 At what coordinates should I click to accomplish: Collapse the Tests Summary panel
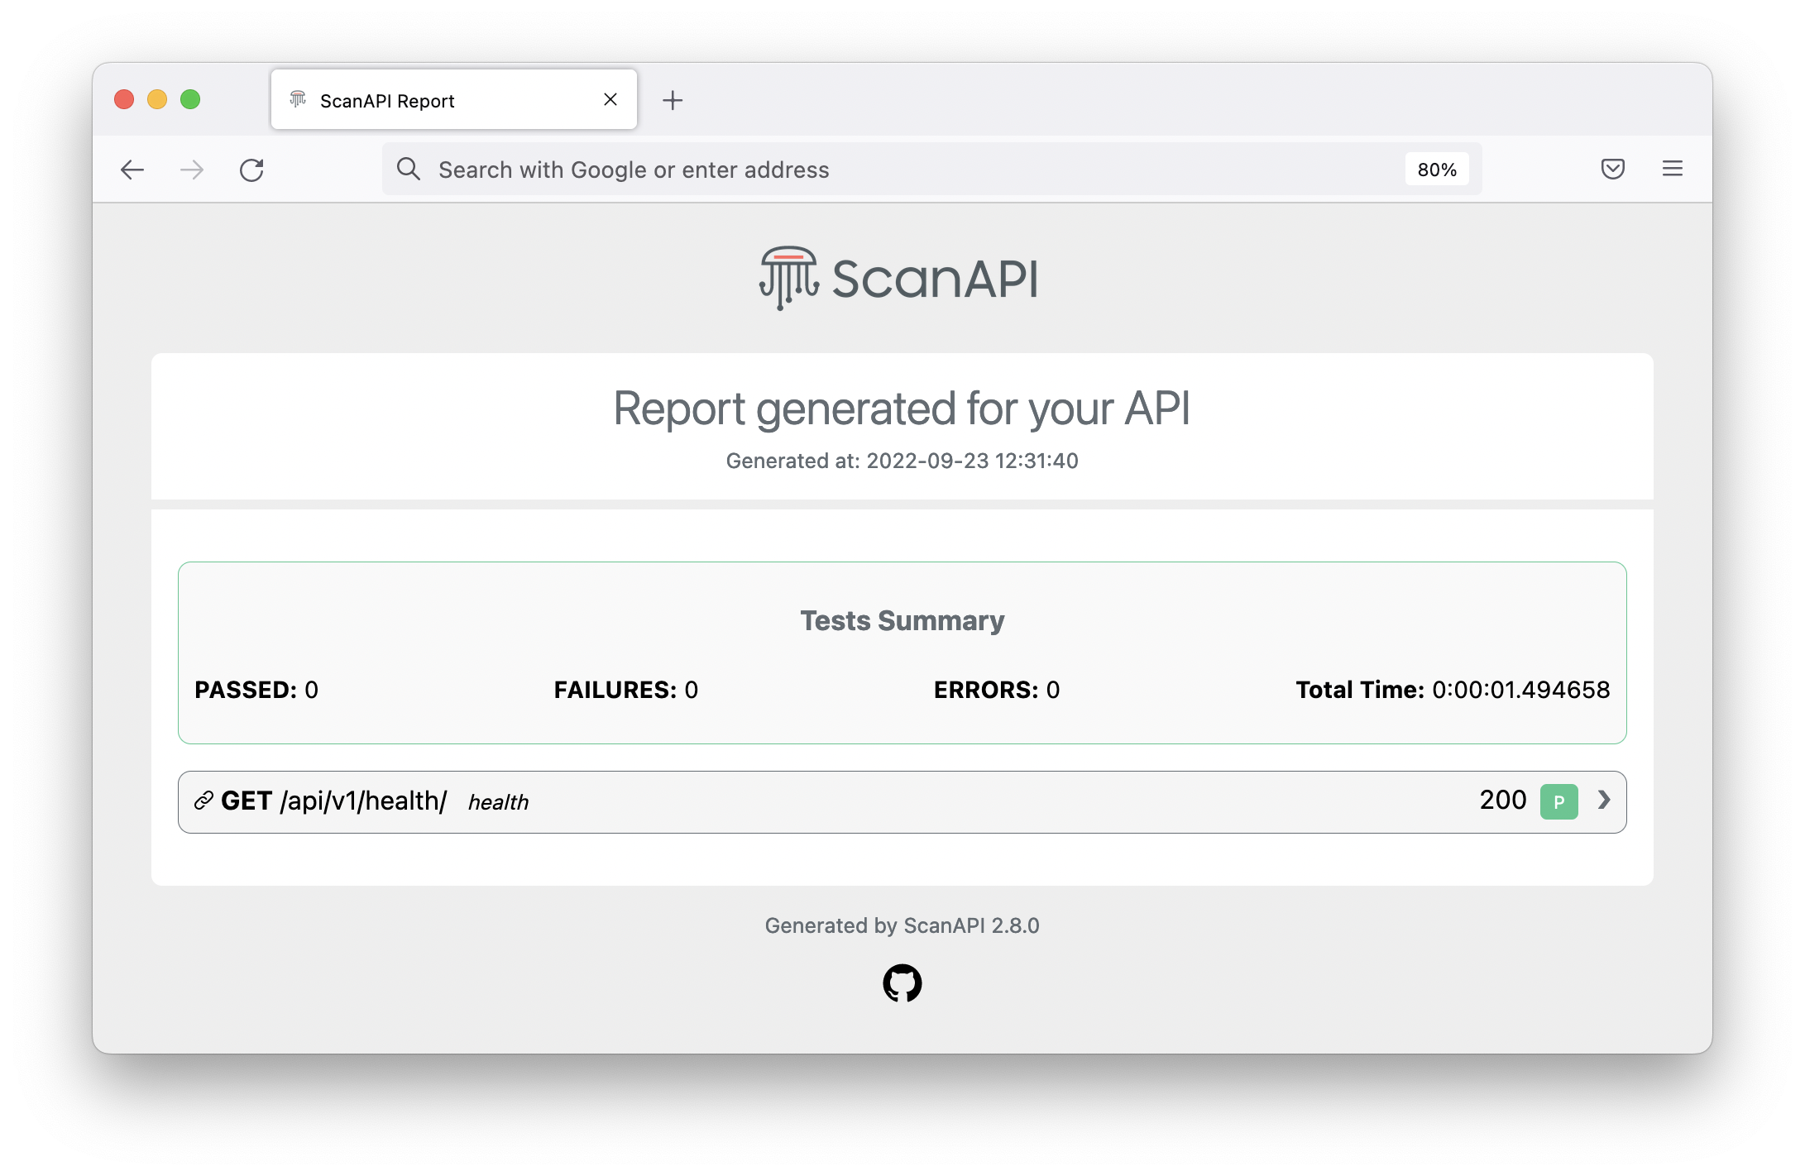tap(901, 620)
